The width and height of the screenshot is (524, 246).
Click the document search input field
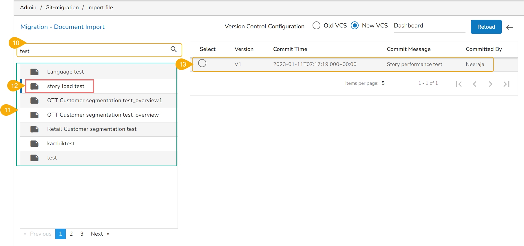[x=93, y=51]
